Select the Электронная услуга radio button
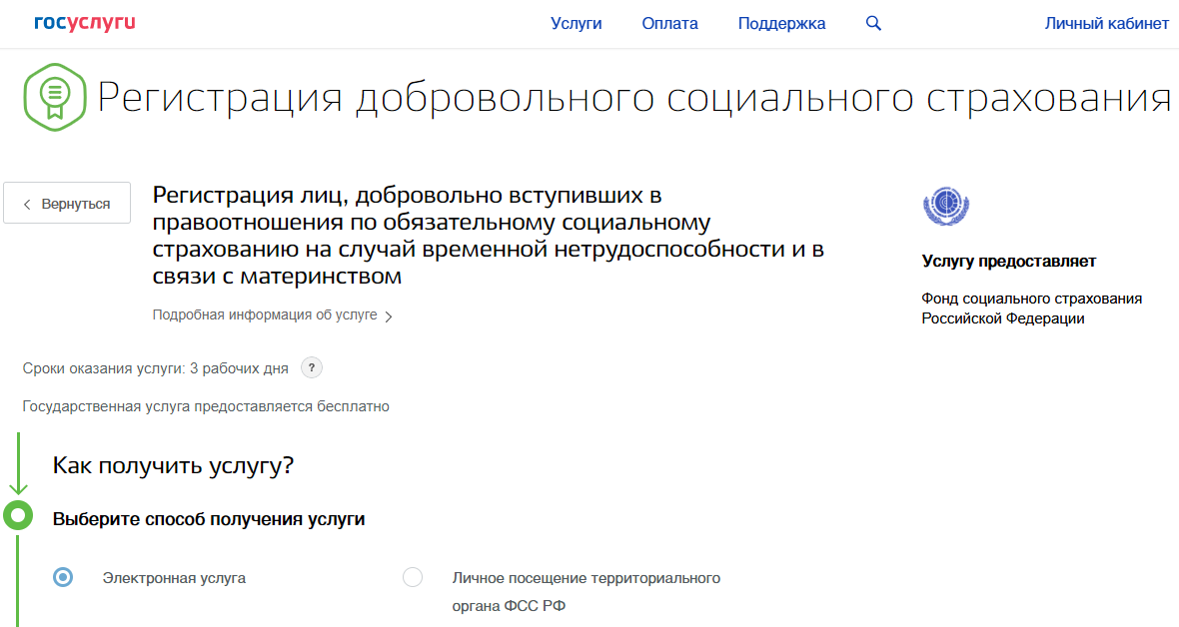Viewport: 1179px width, 627px height. point(63,577)
